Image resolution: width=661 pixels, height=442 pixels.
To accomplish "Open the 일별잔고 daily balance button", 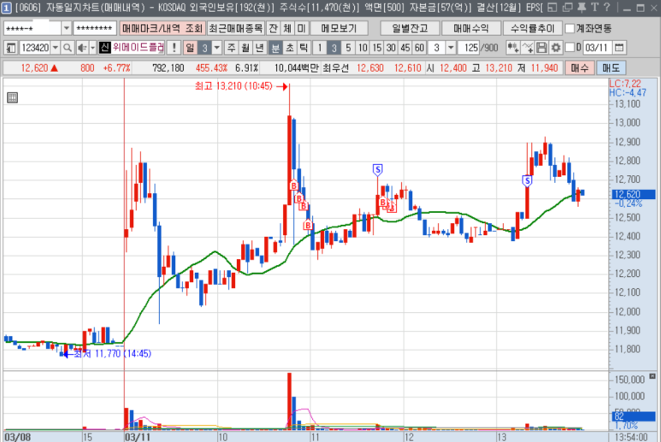I will (410, 28).
